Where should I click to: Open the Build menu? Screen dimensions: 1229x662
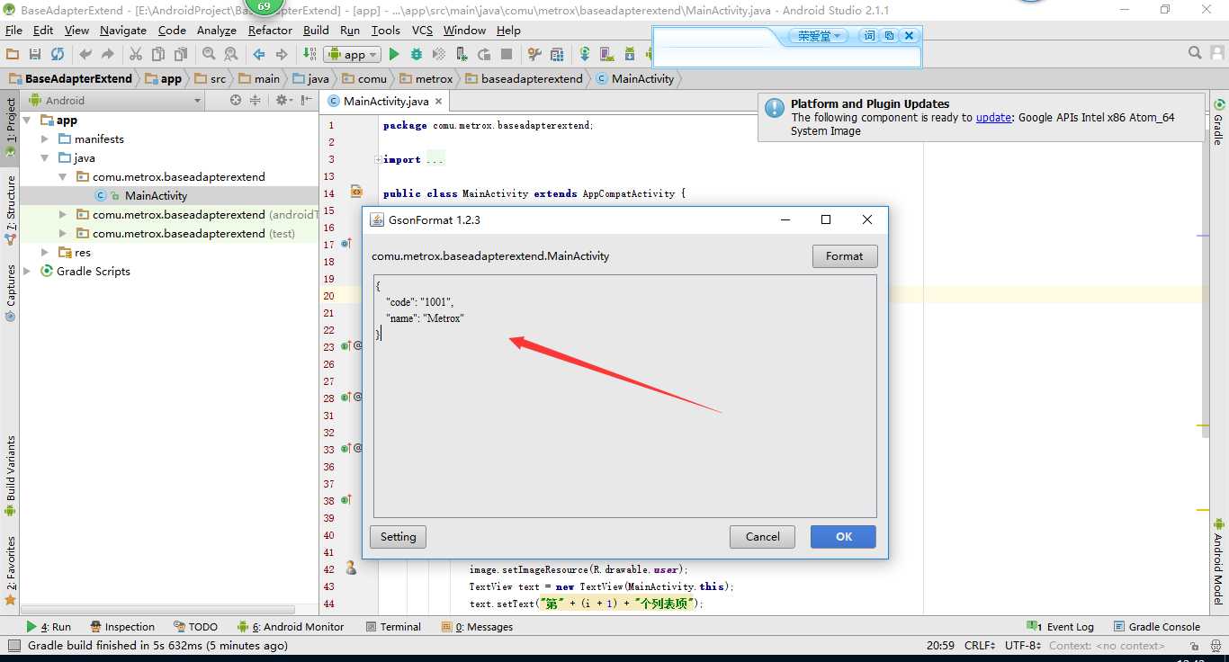[x=316, y=30]
